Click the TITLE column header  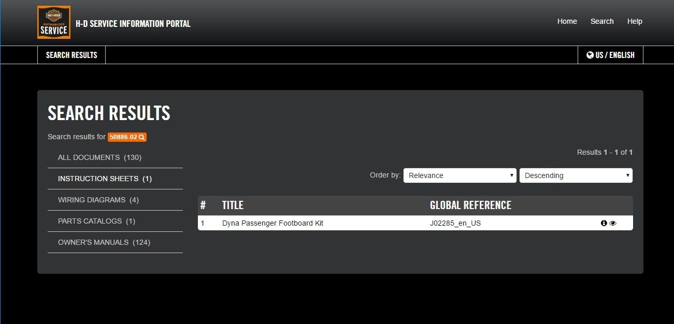(x=233, y=205)
